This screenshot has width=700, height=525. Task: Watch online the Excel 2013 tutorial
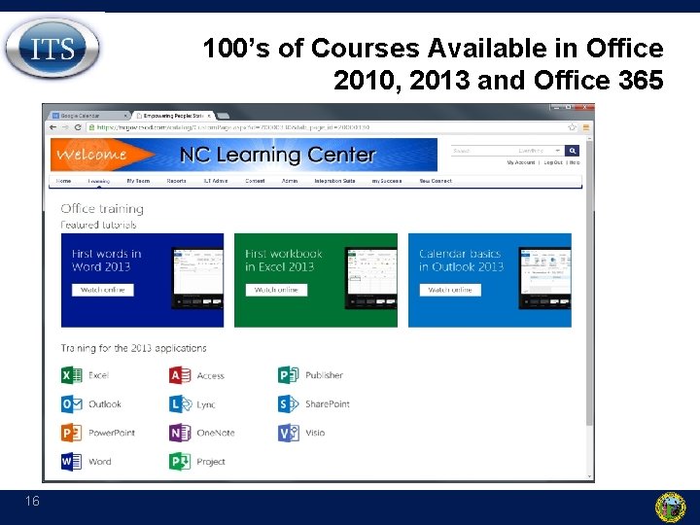(x=276, y=290)
